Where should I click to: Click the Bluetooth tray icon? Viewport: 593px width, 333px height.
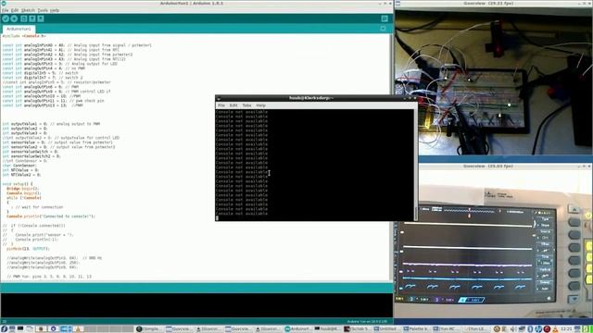[530, 329]
